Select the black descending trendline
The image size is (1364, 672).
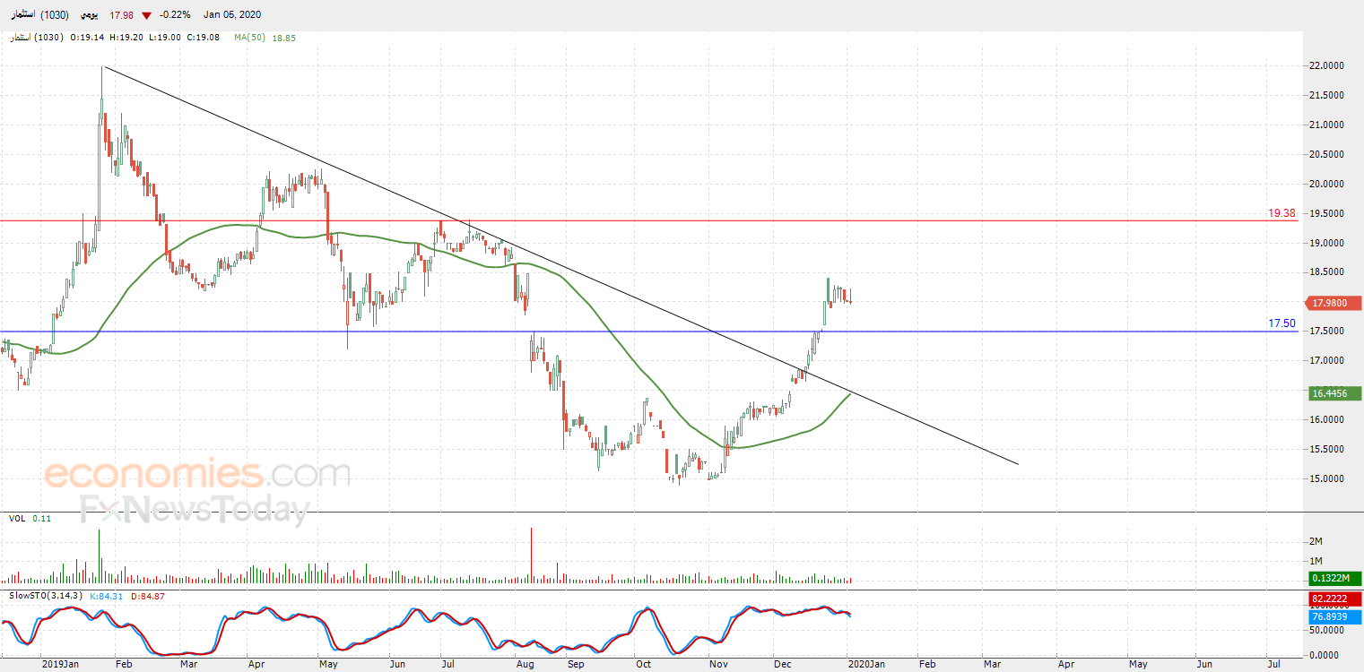(560, 265)
